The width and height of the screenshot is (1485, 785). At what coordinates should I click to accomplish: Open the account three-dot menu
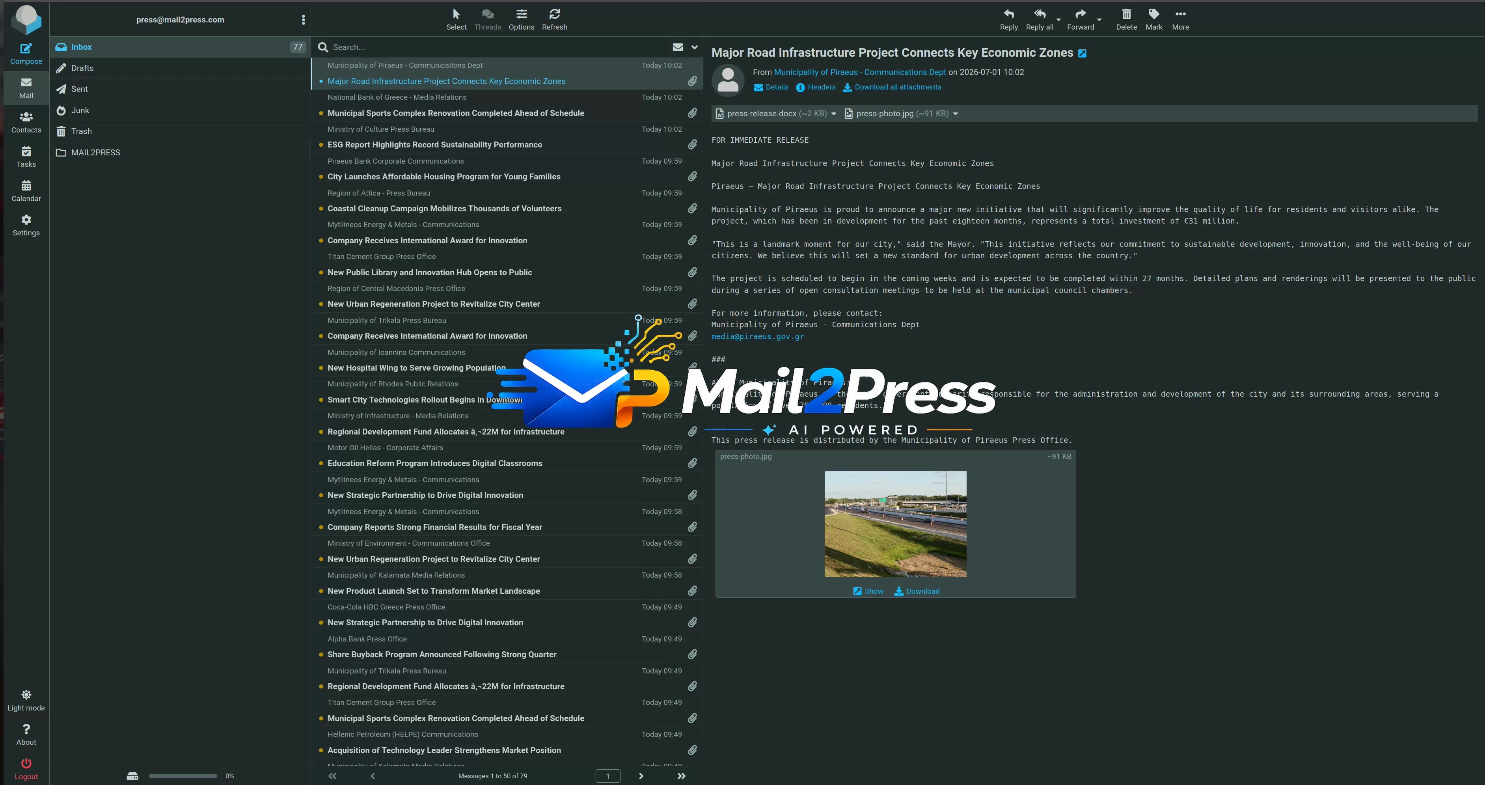tap(303, 20)
